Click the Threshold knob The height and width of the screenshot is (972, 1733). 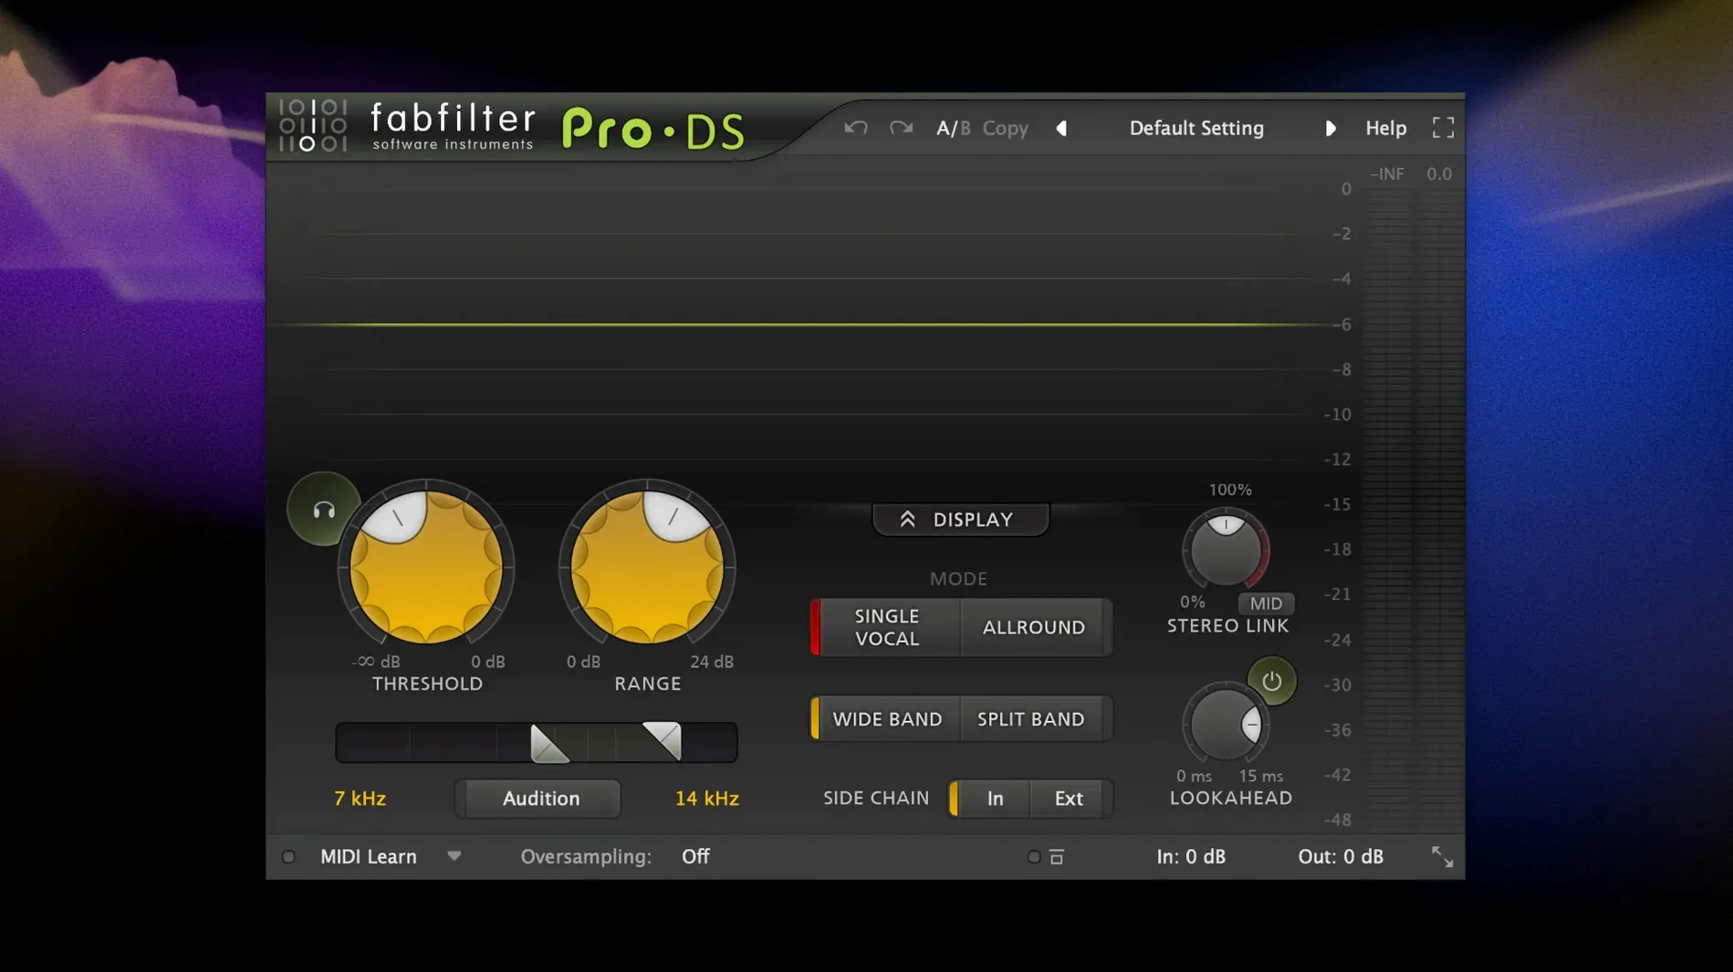point(426,566)
